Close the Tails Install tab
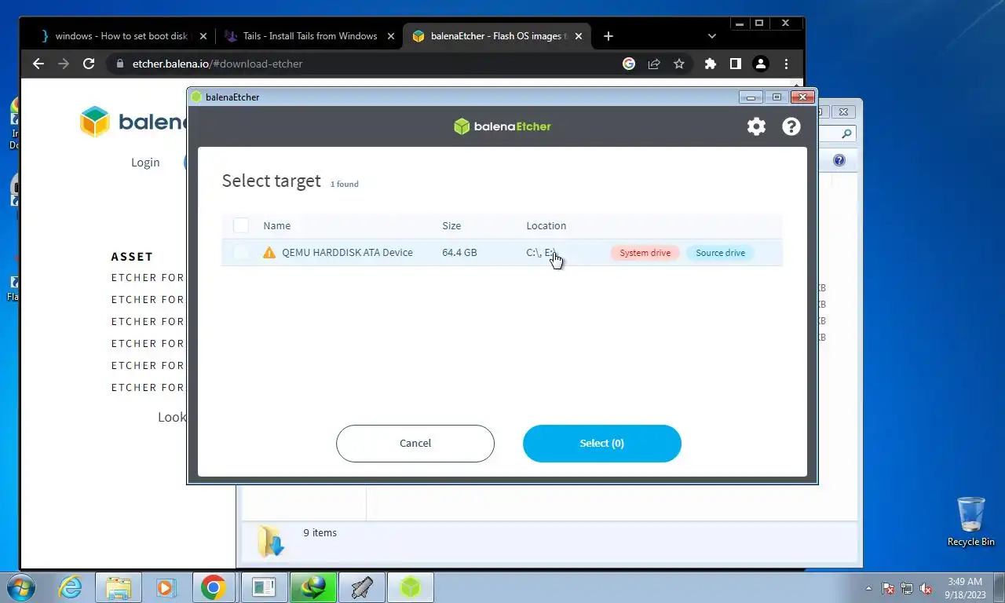1005x603 pixels. (391, 36)
